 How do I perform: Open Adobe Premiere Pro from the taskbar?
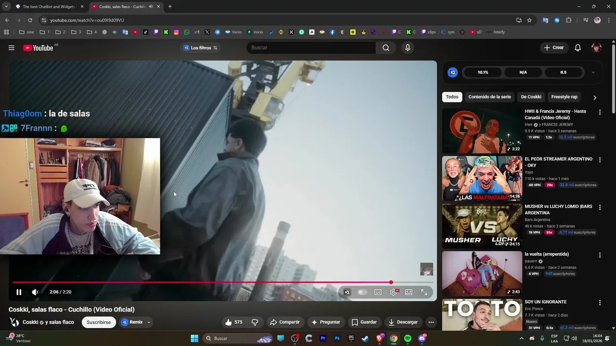(323, 338)
